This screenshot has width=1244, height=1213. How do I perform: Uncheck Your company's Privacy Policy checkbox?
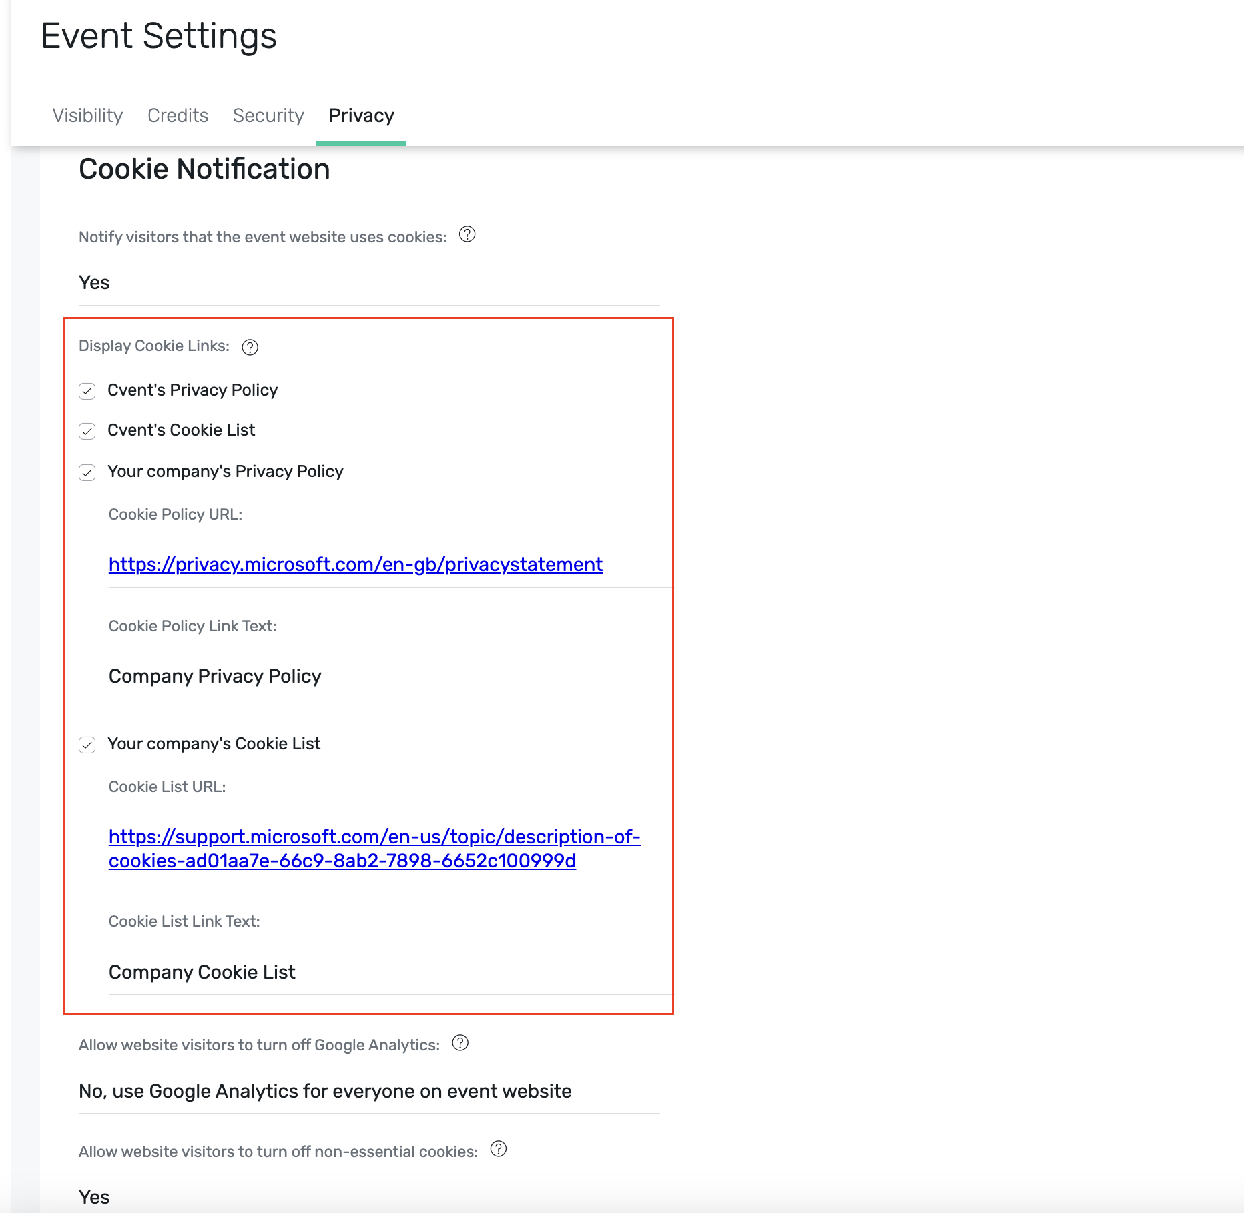pyautogui.click(x=87, y=472)
